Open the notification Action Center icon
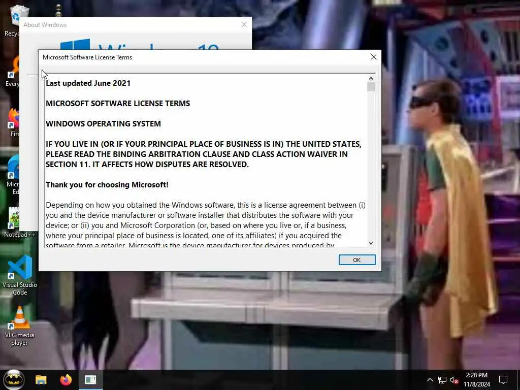This screenshot has height=390, width=520. [503, 380]
